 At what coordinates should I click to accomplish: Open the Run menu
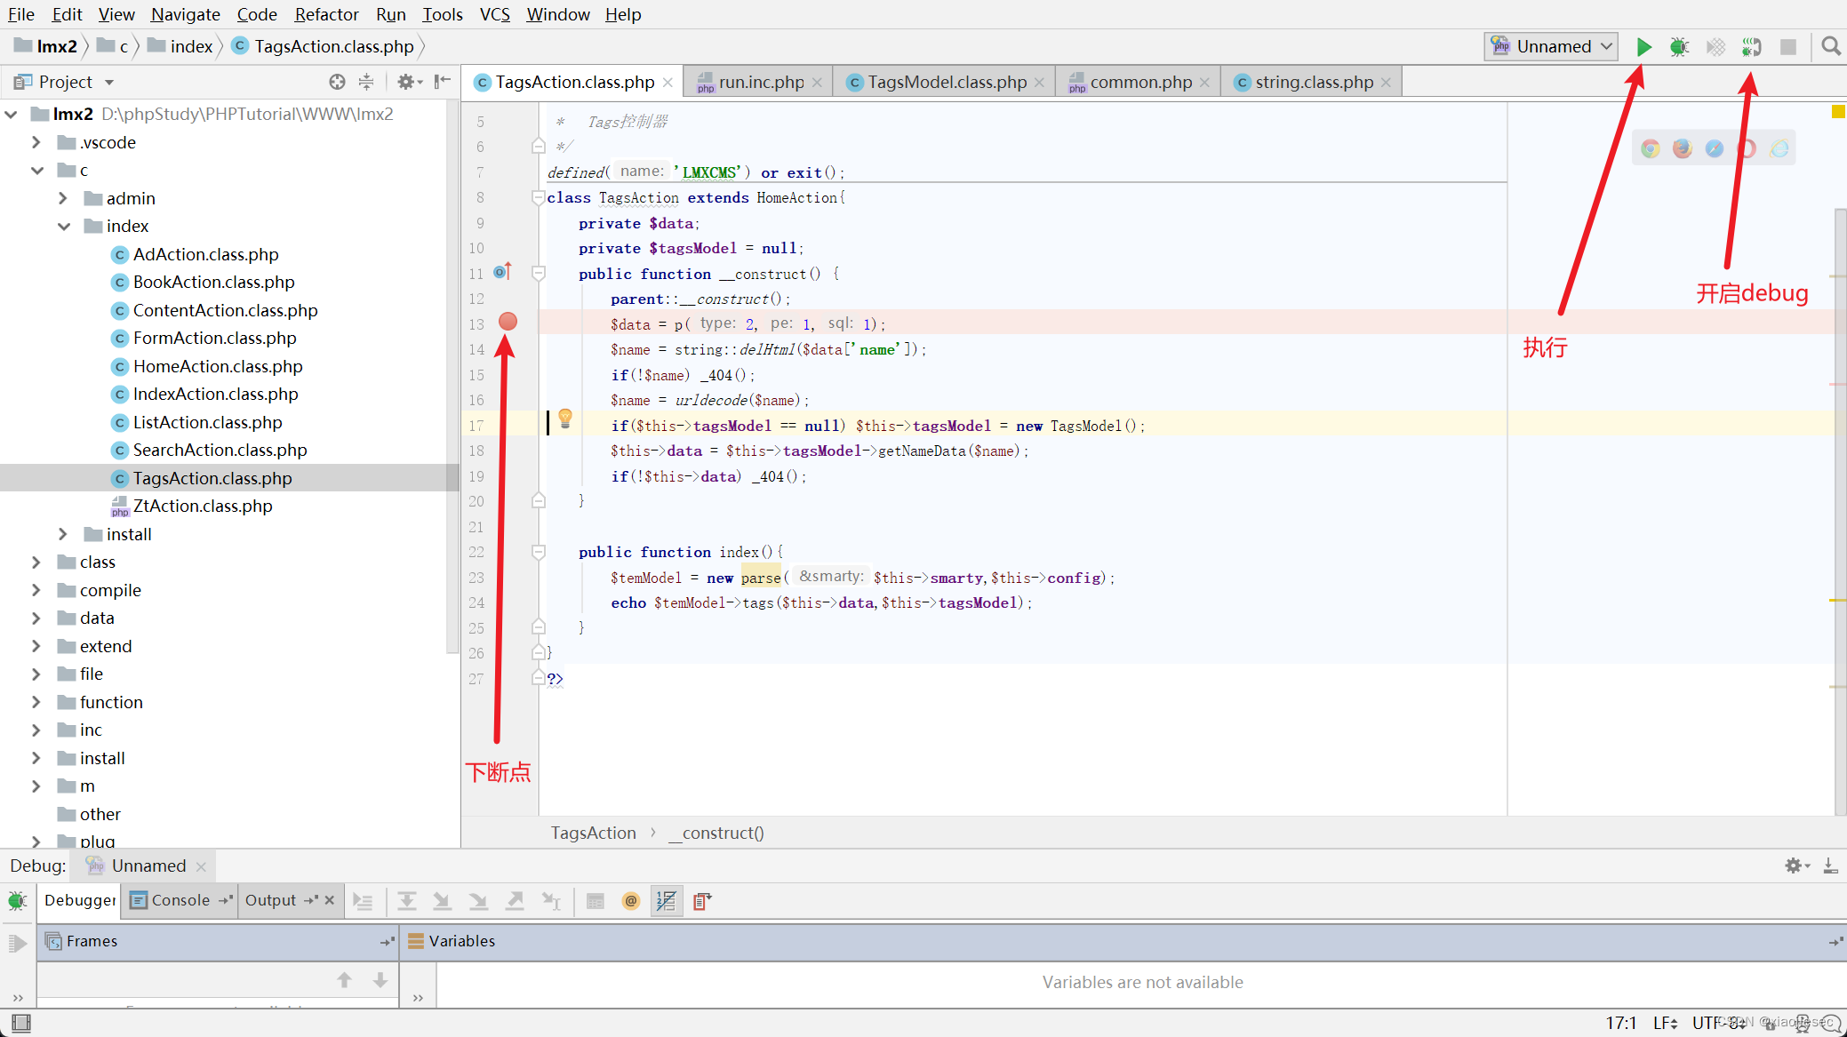[391, 14]
